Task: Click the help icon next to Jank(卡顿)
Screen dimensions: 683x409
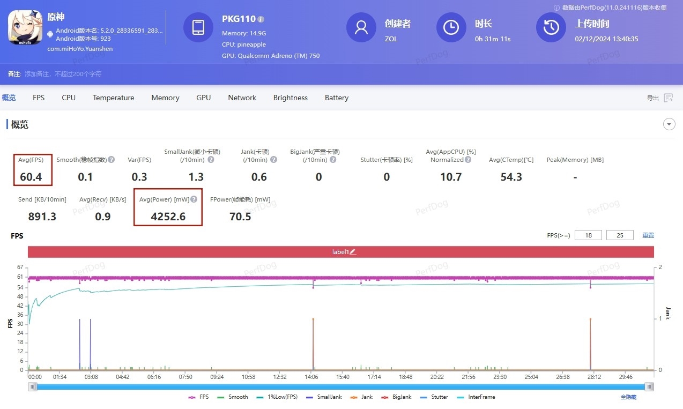Action: [x=273, y=160]
